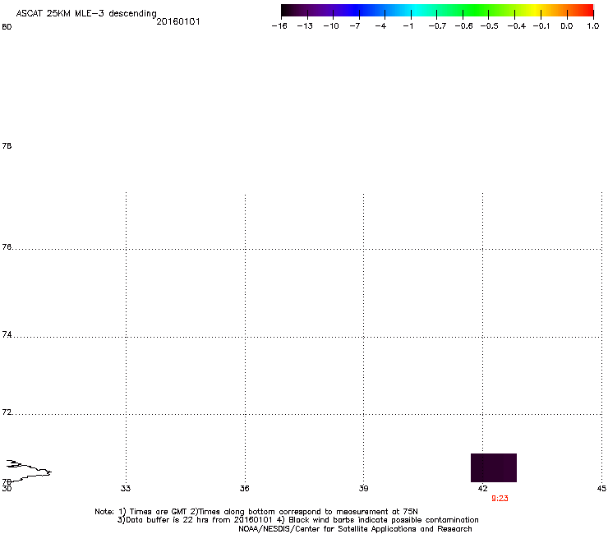Viewport: 608px width, 534px height.
Task: Click the note 'Times are GMT' line
Action: click(x=256, y=512)
